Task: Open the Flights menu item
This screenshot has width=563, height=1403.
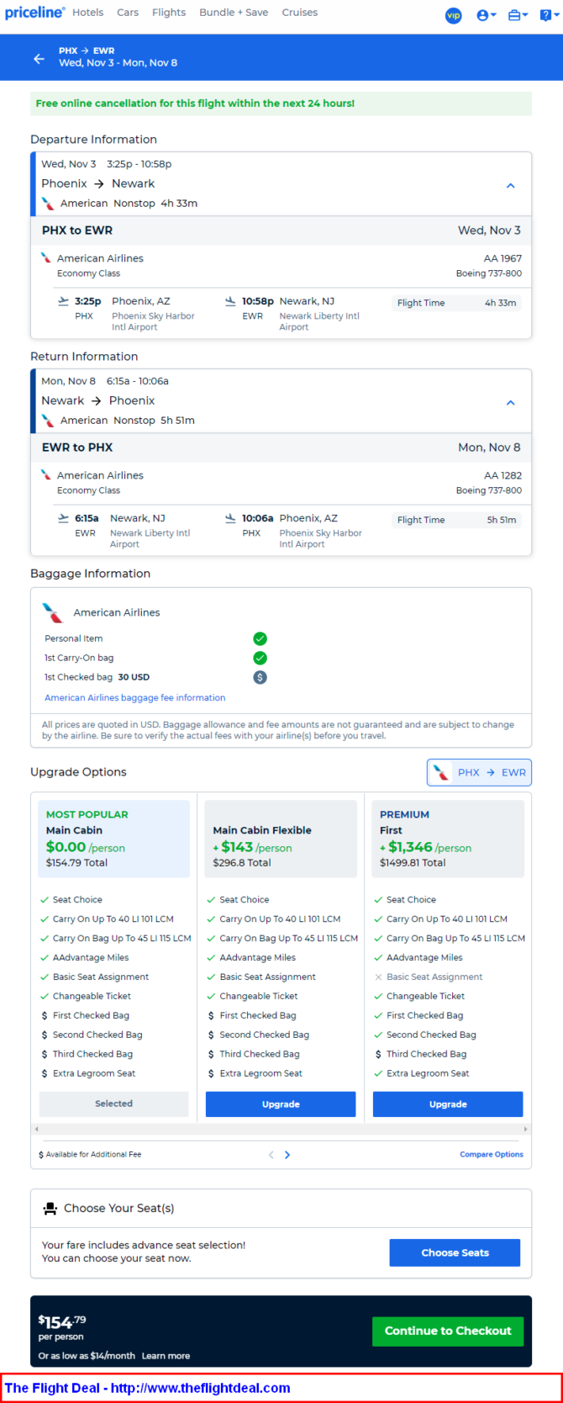Action: tap(169, 13)
